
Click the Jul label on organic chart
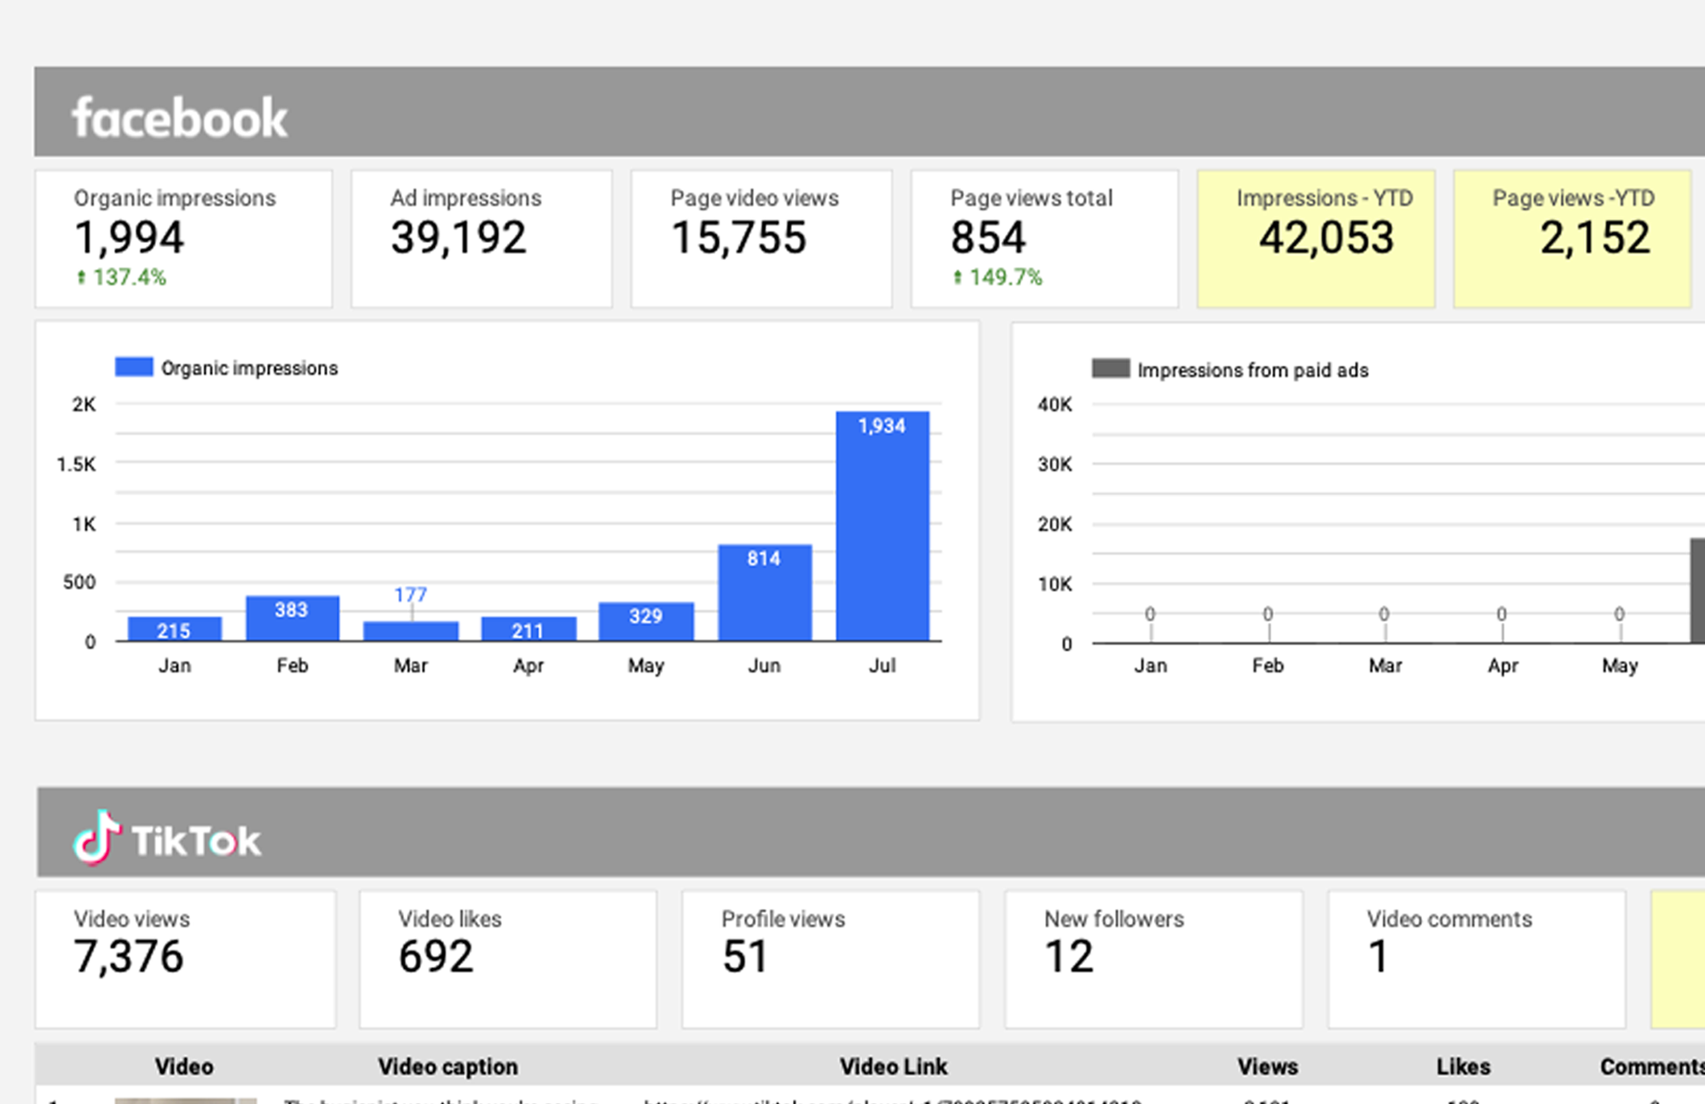point(882,666)
